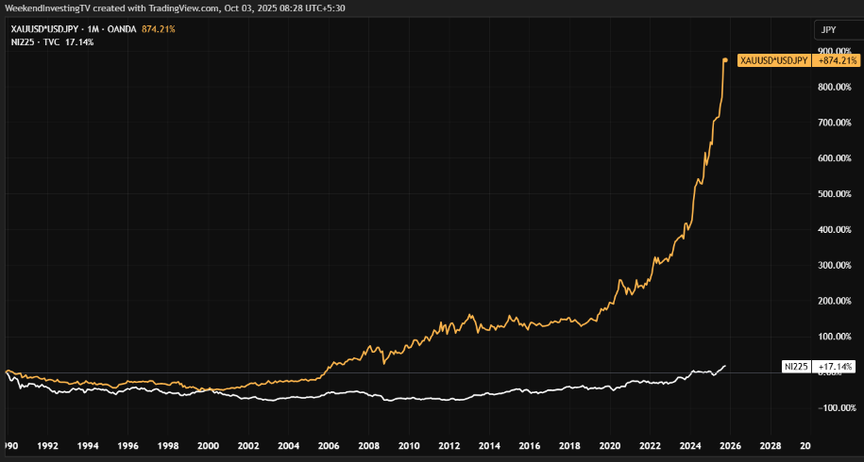The height and width of the screenshot is (462, 864).
Task: Click the 500.00% level on price scale
Action: click(x=836, y=194)
